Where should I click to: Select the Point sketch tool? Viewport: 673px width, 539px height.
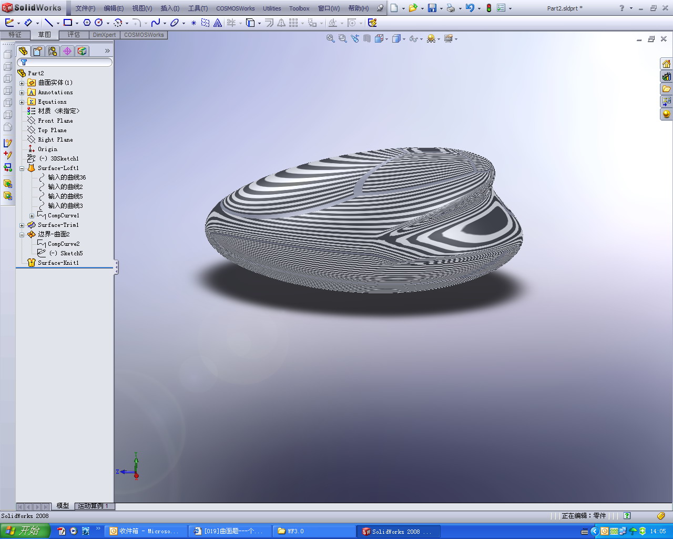tap(193, 23)
